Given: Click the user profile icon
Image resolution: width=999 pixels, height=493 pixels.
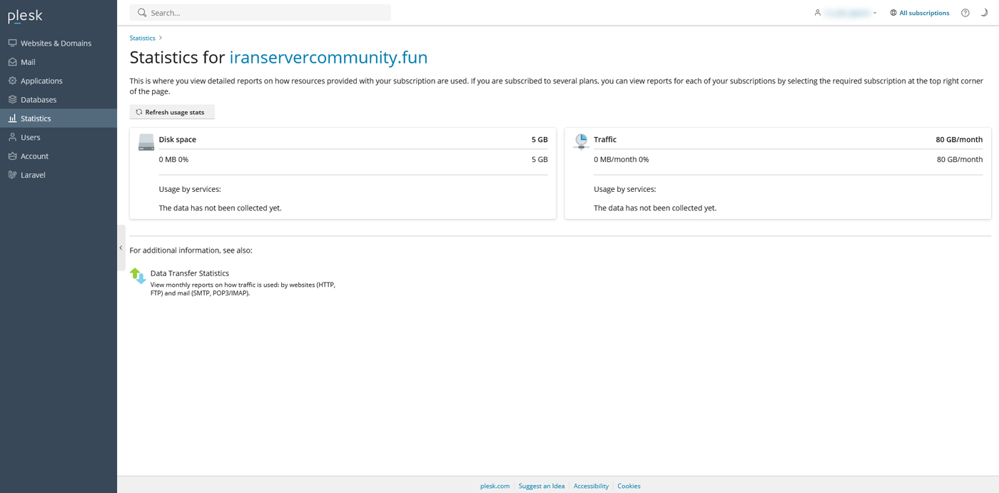Looking at the screenshot, I should pos(818,13).
